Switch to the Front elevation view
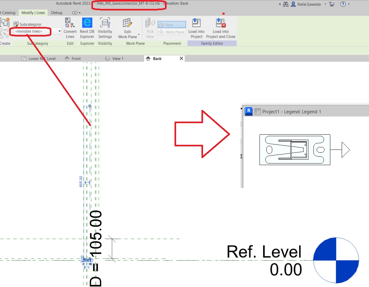This screenshot has width=369, height=287. 76,58
